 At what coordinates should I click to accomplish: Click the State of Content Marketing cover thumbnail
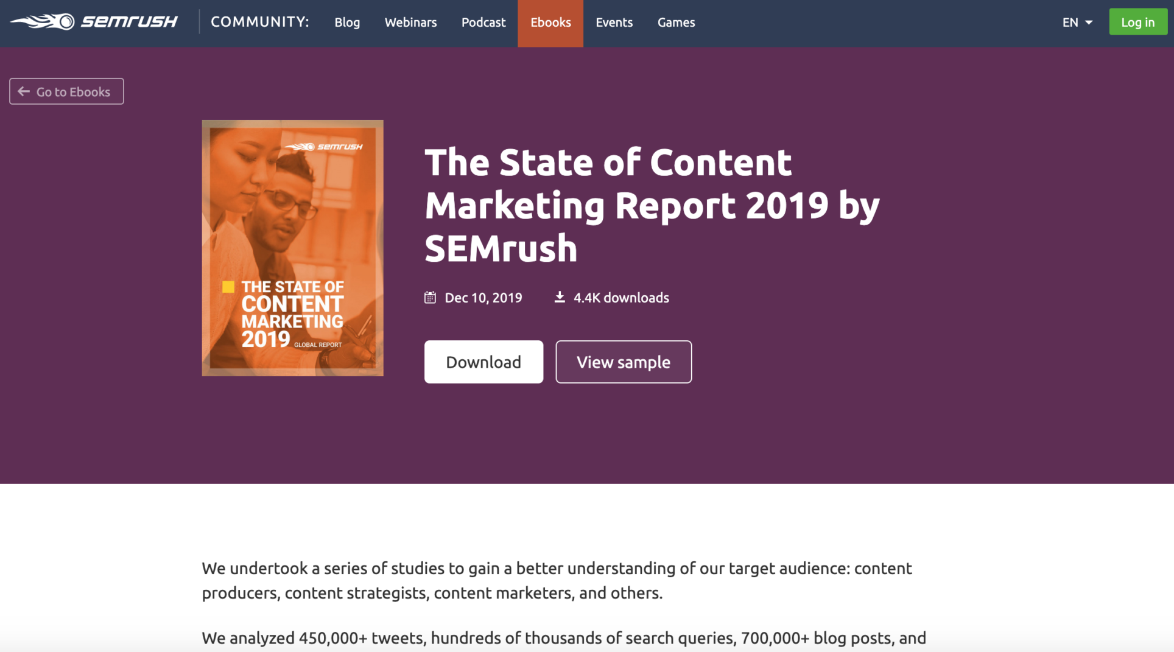pyautogui.click(x=292, y=248)
